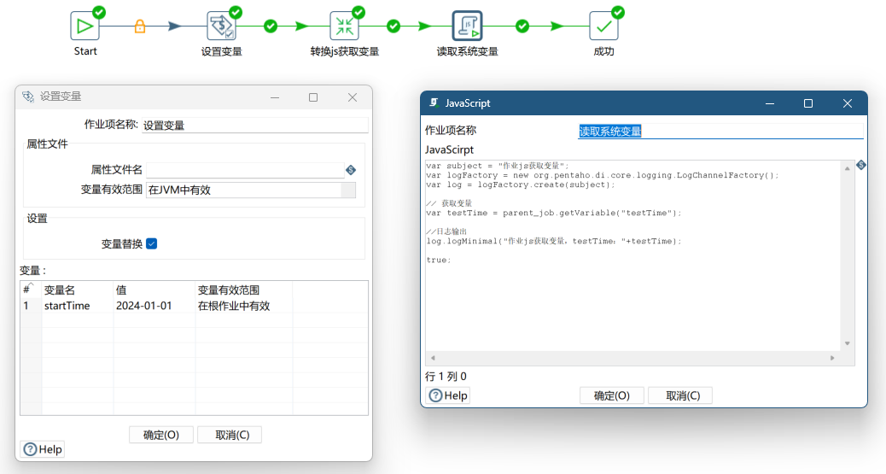Screen dimensions: 886x474
Task: Close the JavaScript dialog
Action: tap(847, 103)
